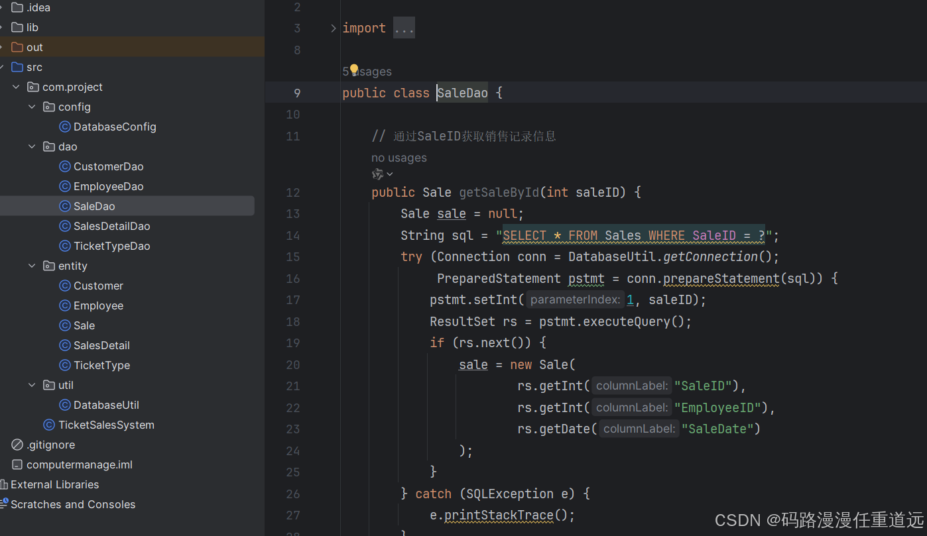
Task: Open computermanage.iml file
Action: click(x=80, y=464)
